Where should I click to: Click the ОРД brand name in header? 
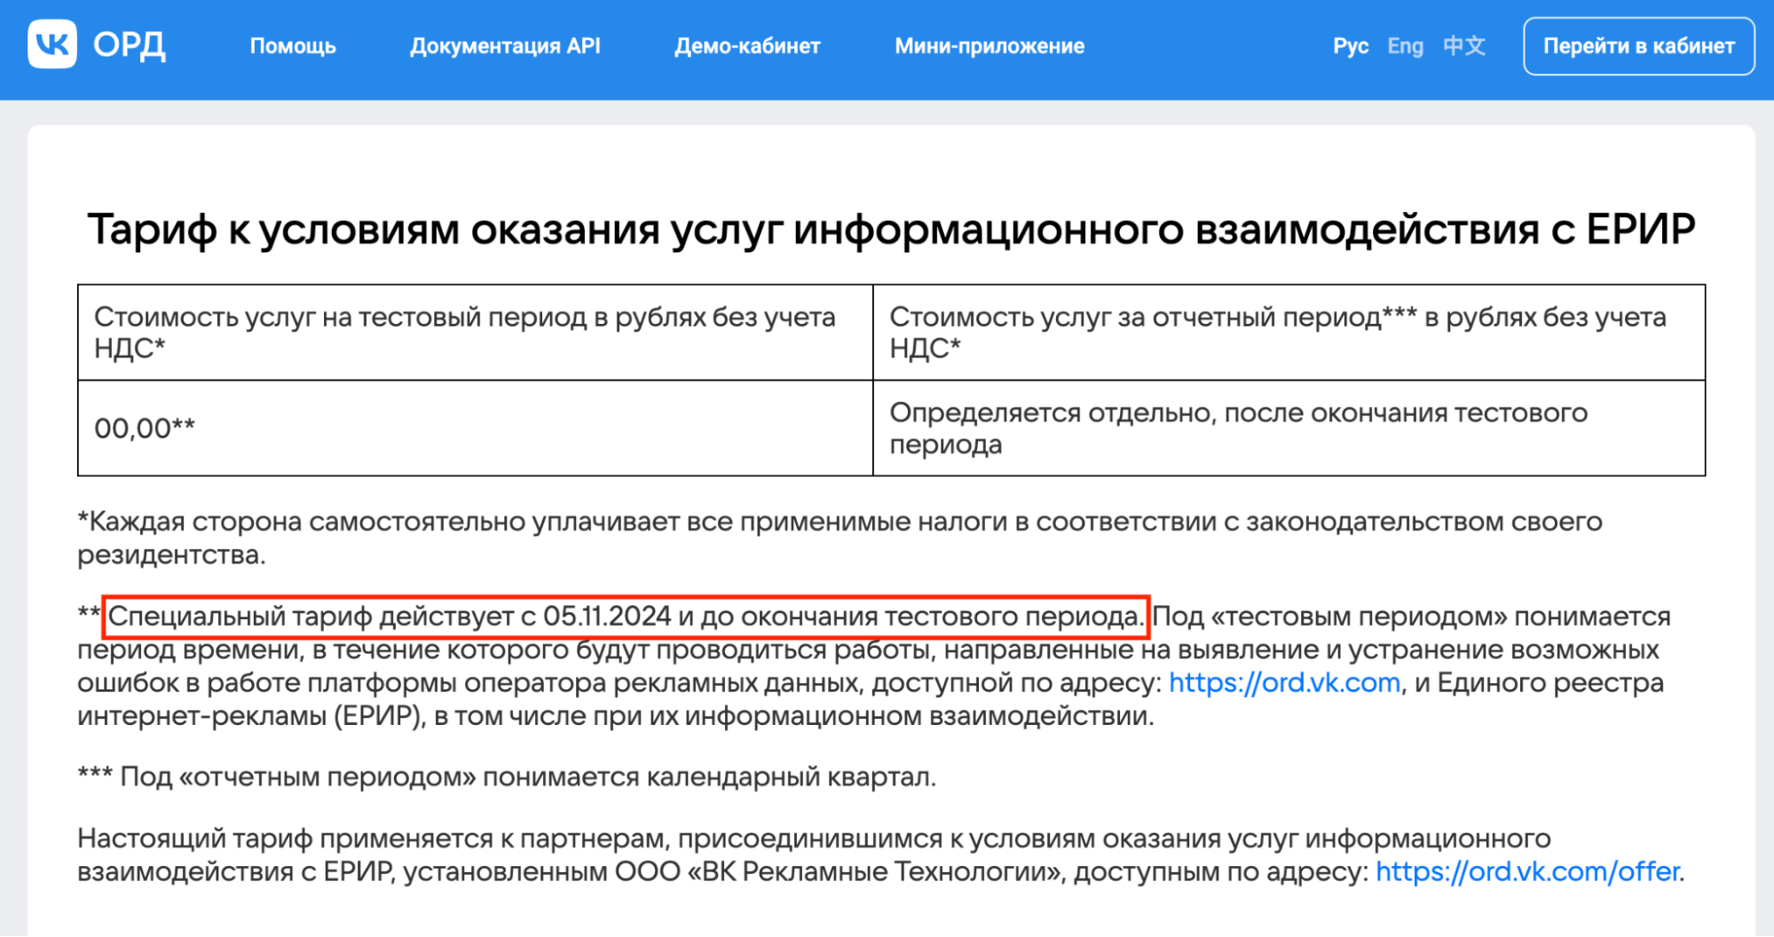(130, 45)
